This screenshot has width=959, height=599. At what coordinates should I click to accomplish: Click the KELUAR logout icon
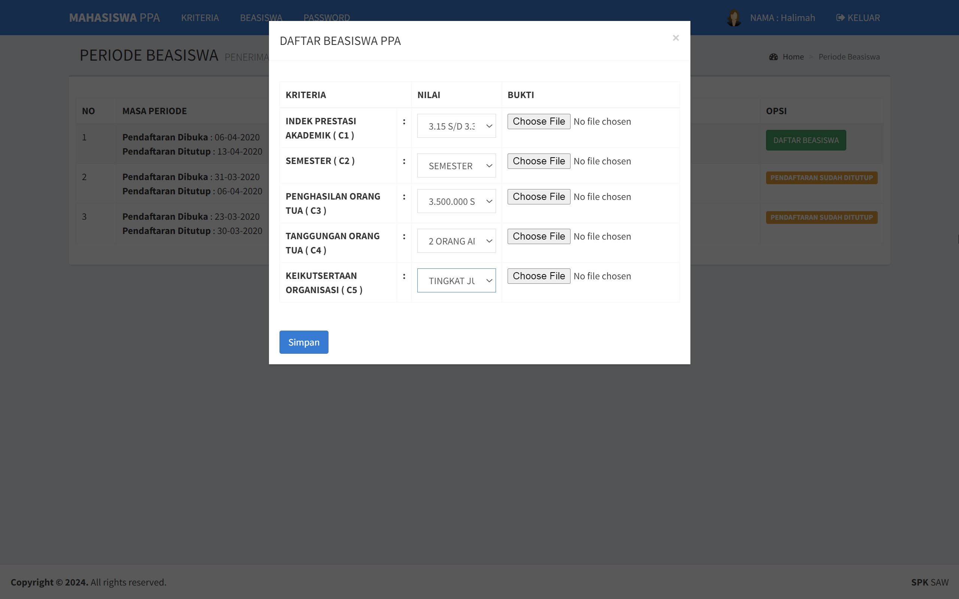pyautogui.click(x=840, y=18)
